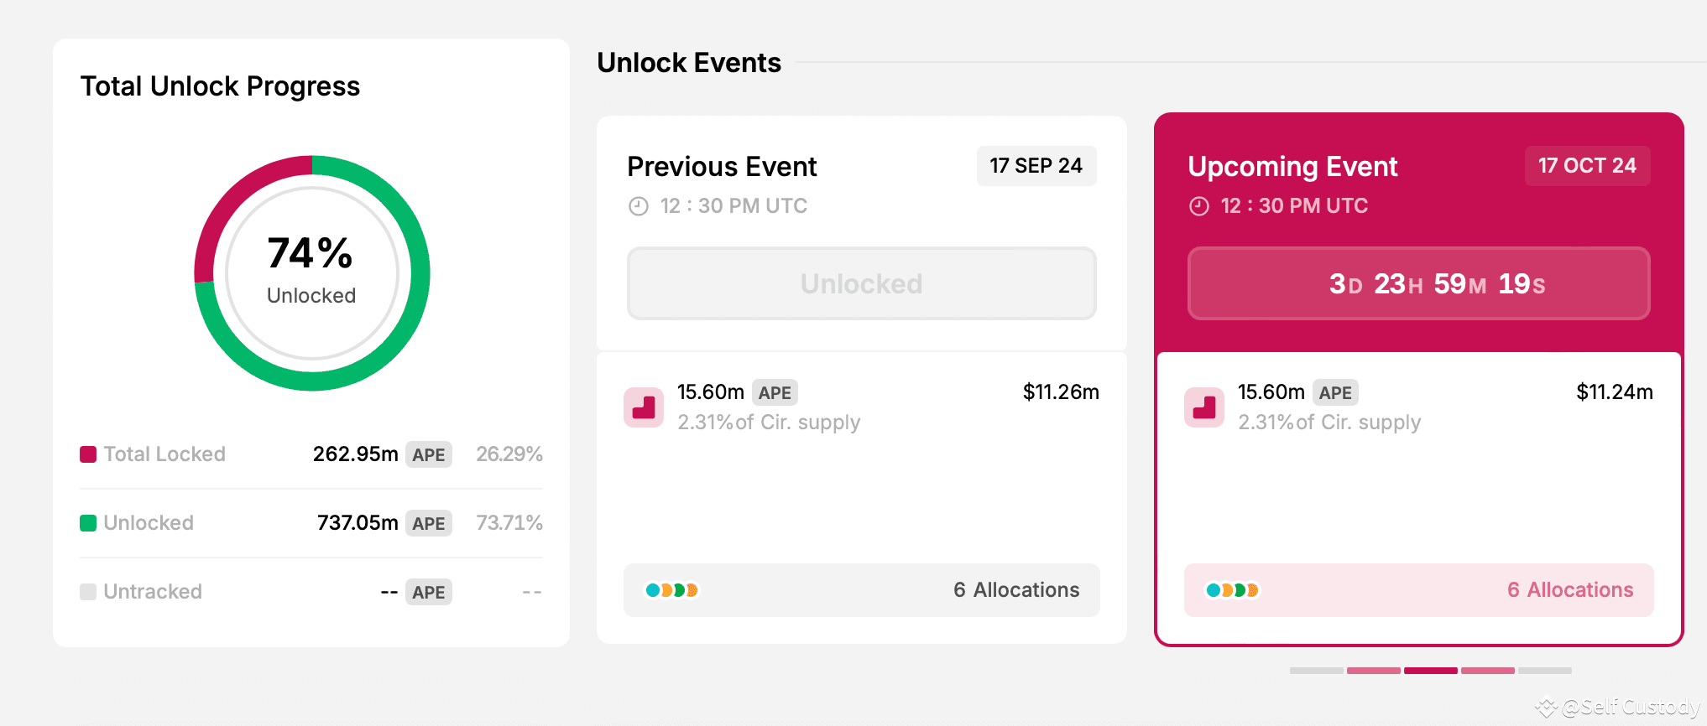Screen dimensions: 1707x726
Task: Click the clock icon beside Upcoming Event time
Action: (1199, 205)
